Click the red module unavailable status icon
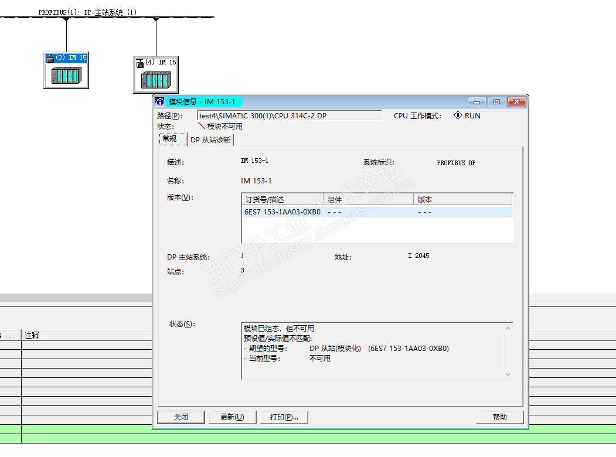Screen dimensions: 616x457 point(201,126)
